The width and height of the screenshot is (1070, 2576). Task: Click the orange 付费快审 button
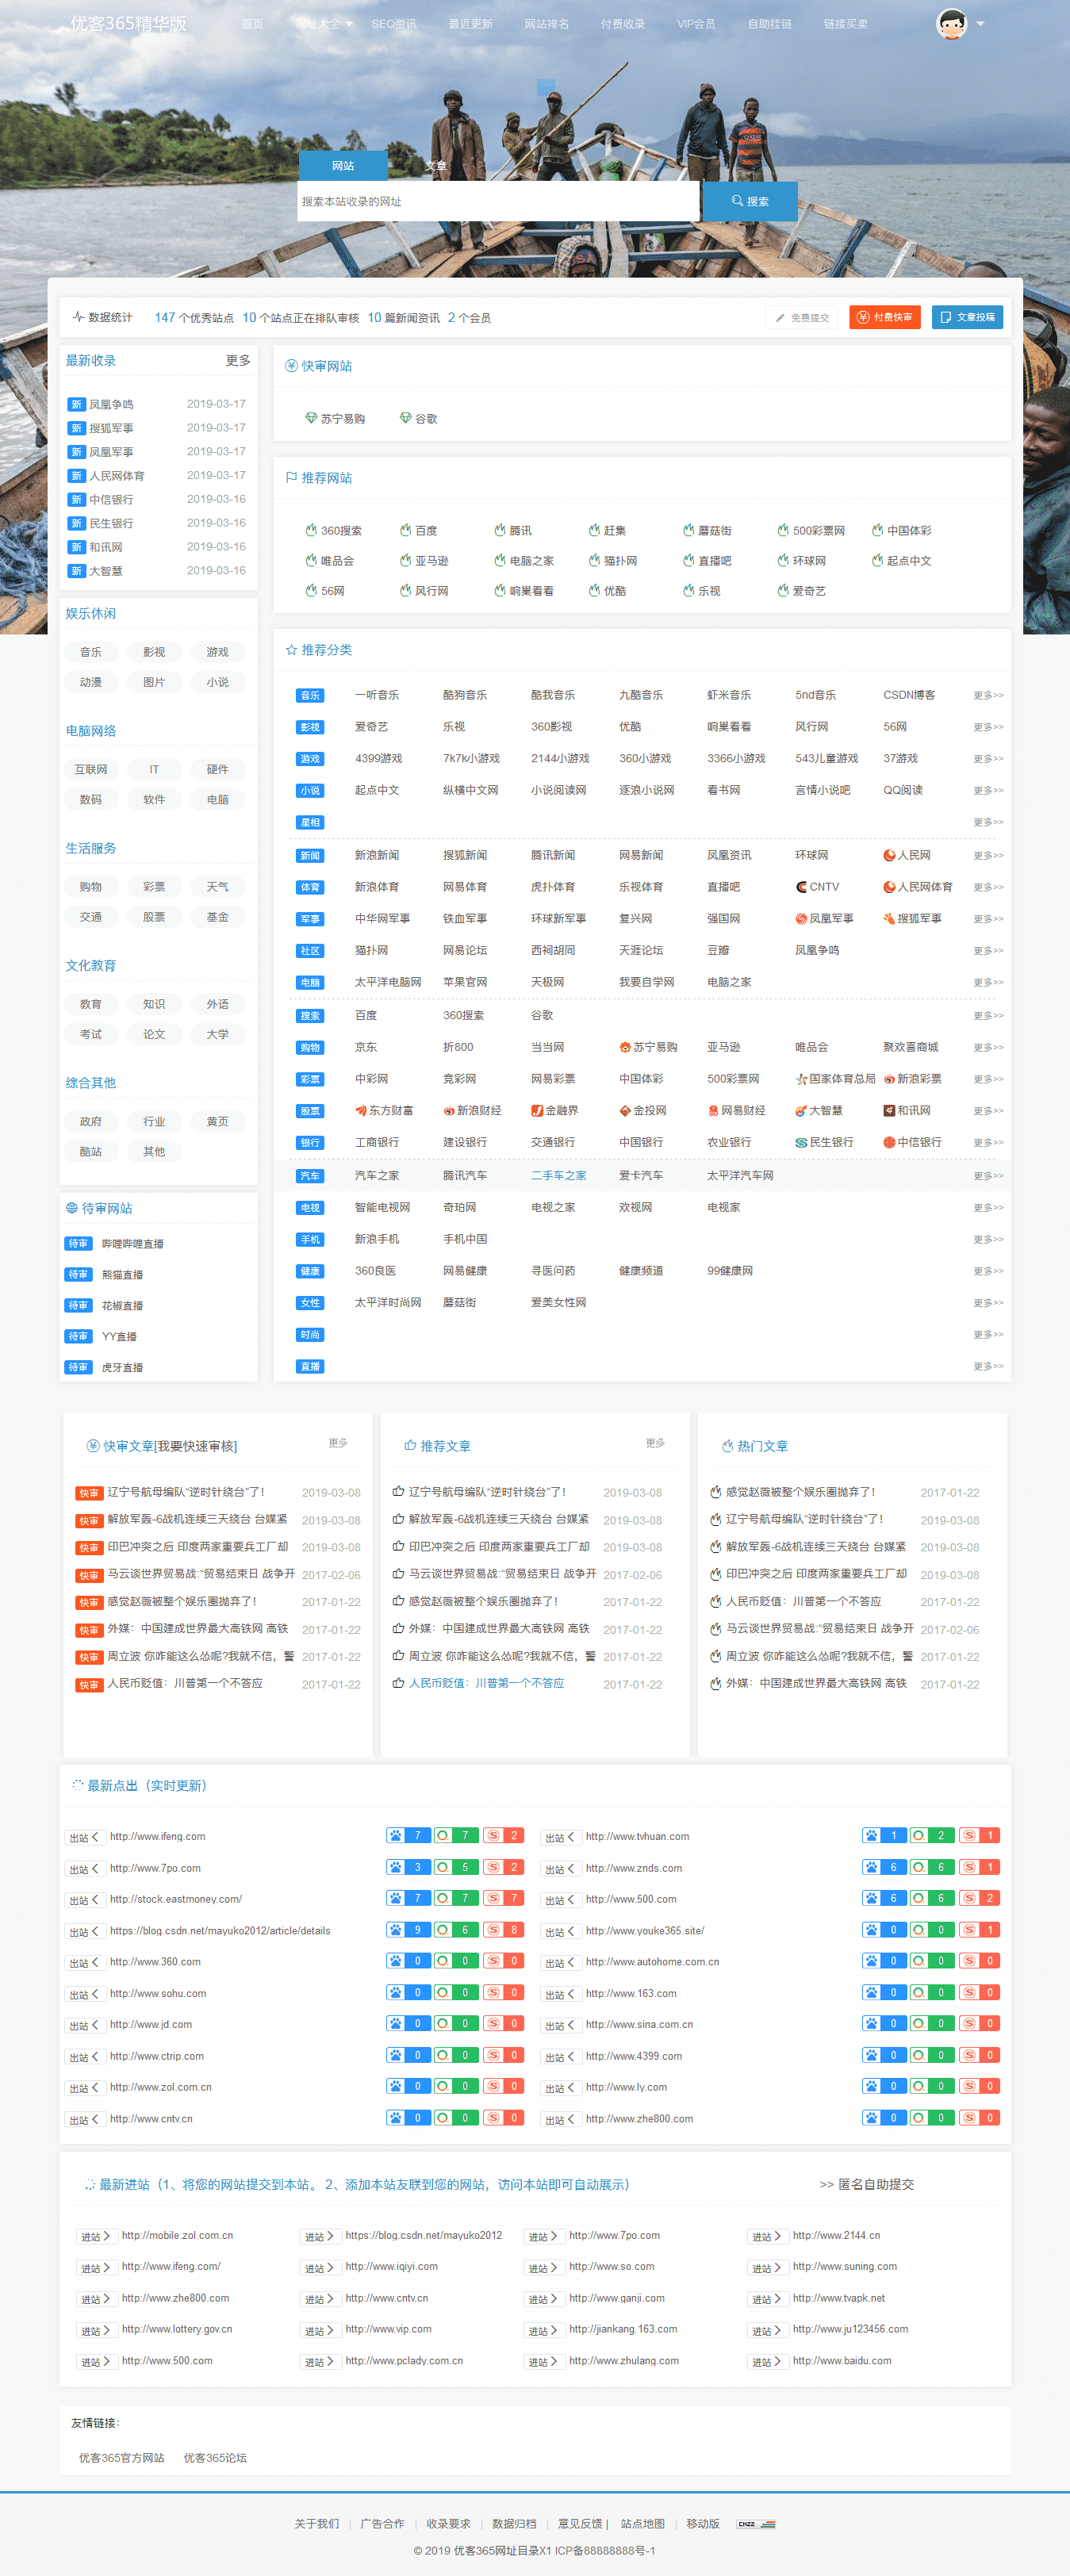click(885, 317)
